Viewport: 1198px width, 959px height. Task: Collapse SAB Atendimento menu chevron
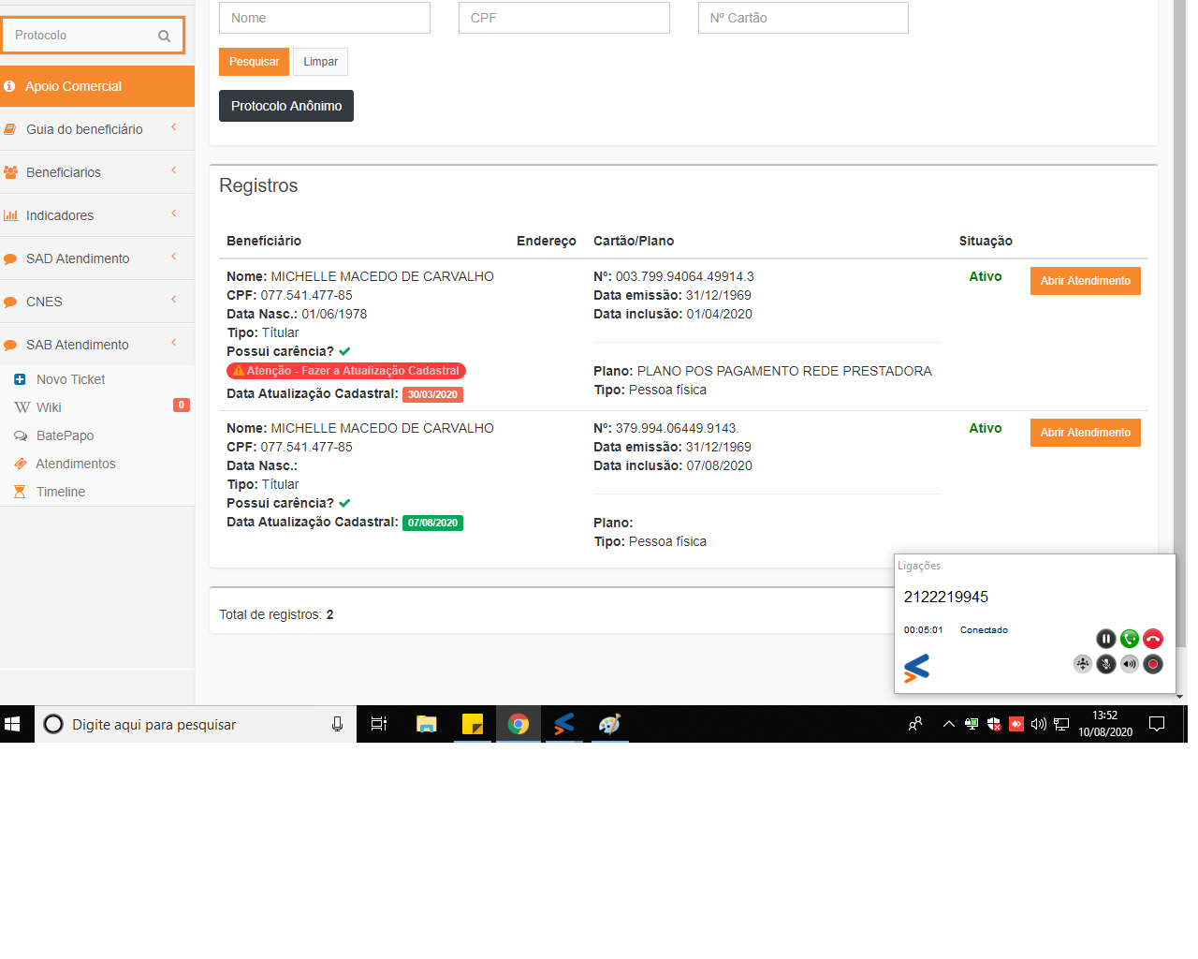click(x=174, y=343)
